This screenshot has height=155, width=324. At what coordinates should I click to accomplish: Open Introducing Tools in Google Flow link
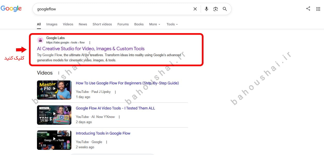(103, 133)
